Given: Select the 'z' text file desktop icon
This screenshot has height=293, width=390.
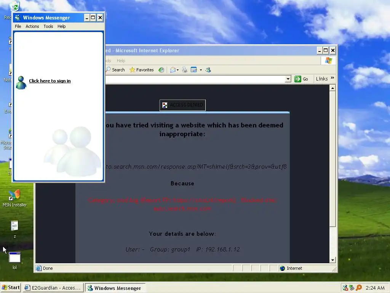Looking at the screenshot, I should click(15, 229).
